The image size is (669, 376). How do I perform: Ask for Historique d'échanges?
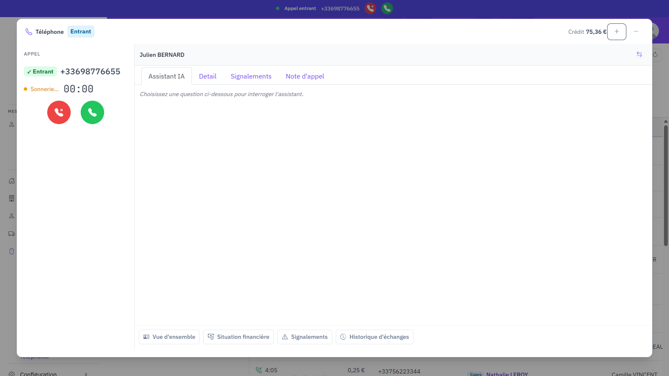pos(375,337)
